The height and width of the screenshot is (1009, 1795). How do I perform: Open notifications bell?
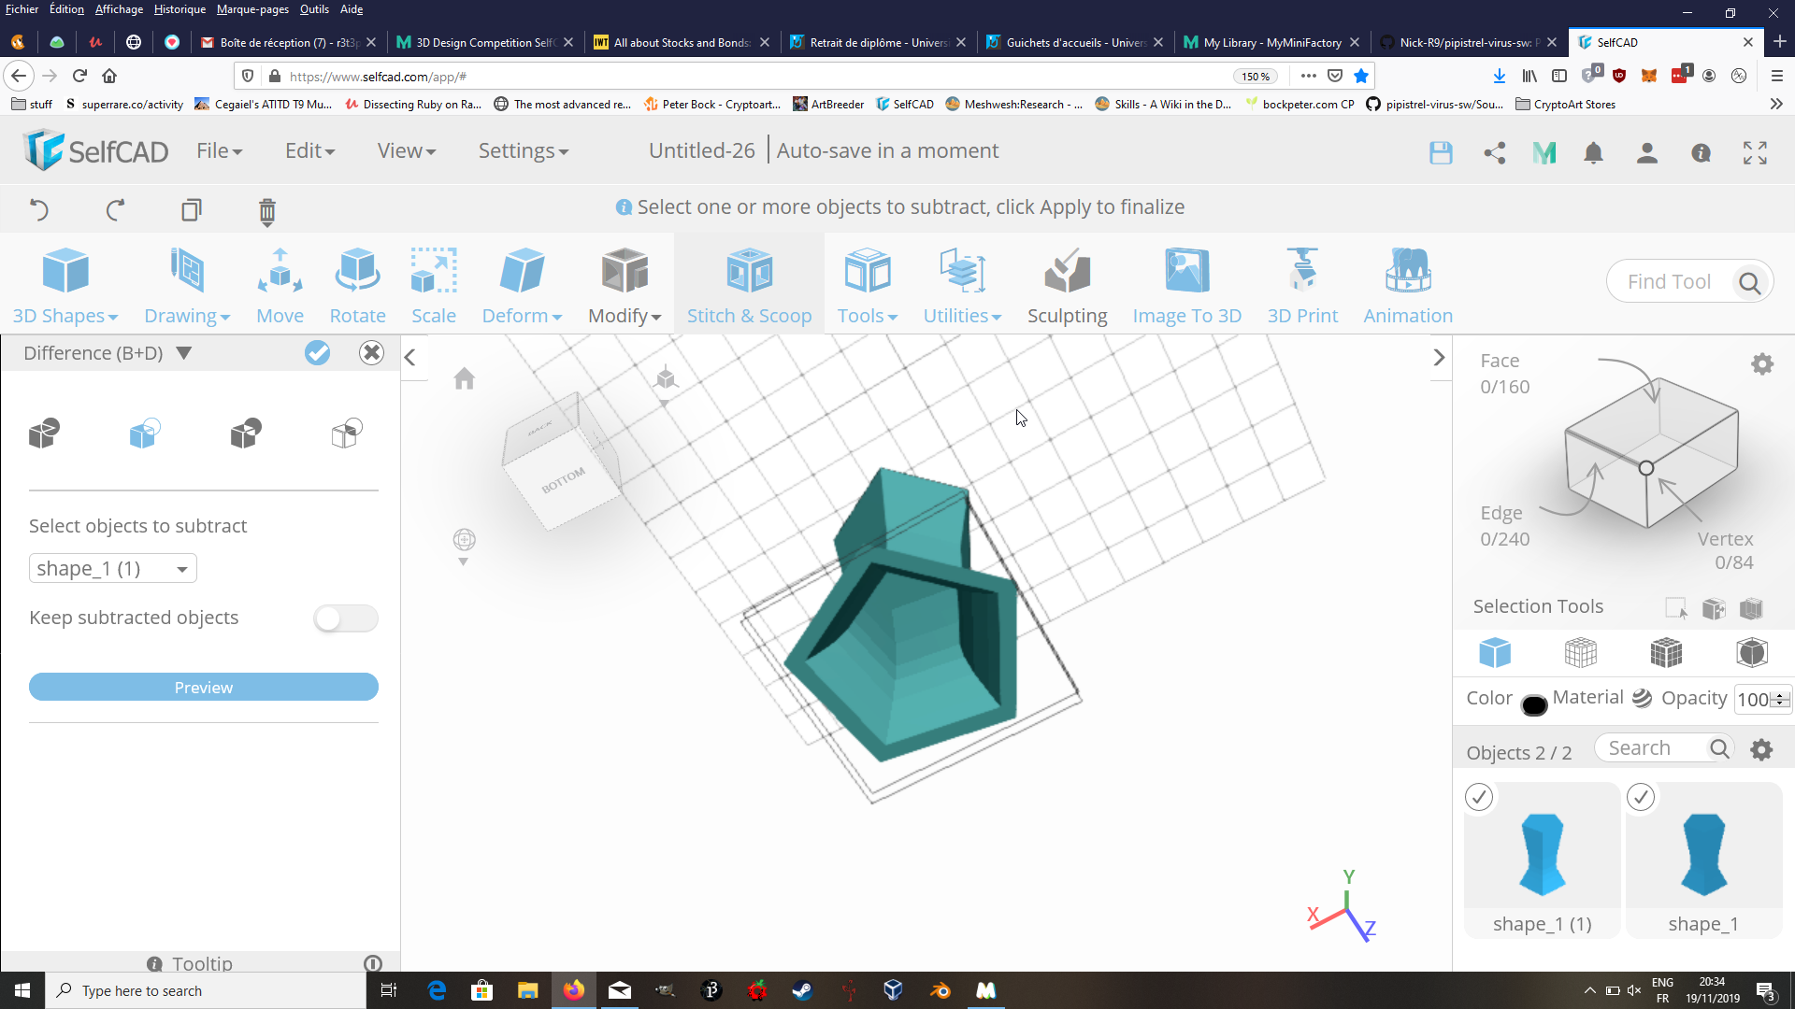1593,152
